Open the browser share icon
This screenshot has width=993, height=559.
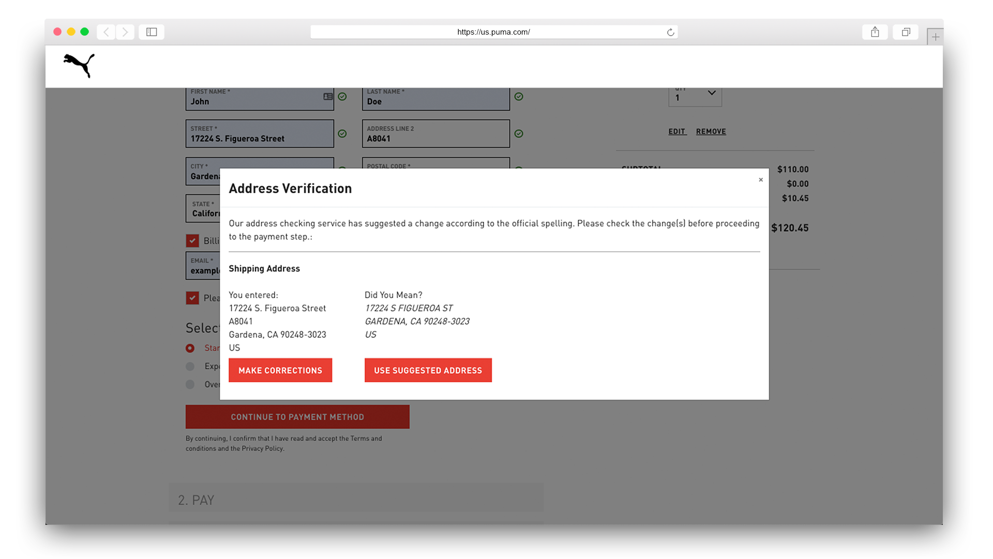(875, 32)
